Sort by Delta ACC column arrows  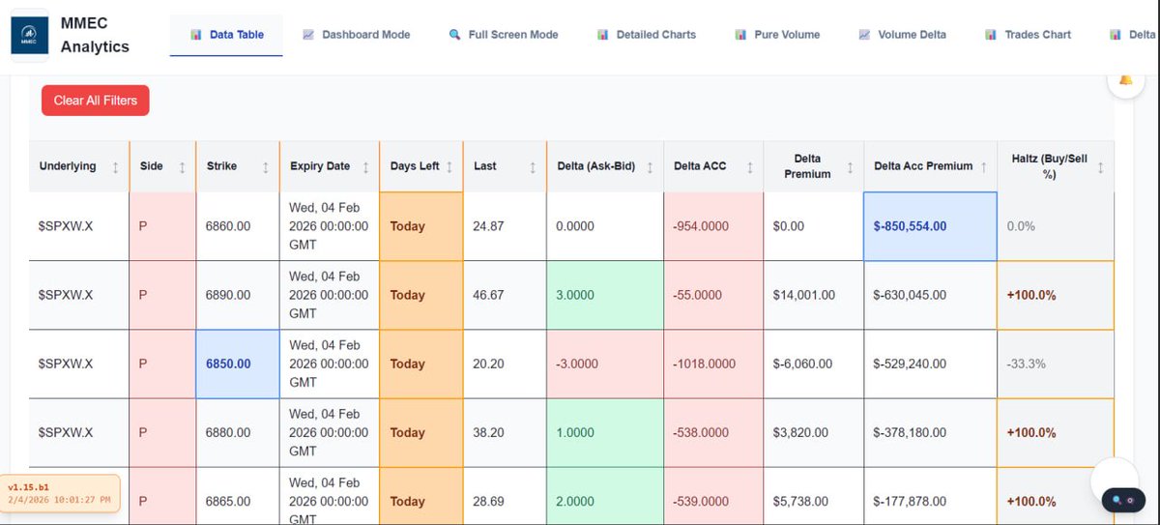(x=749, y=166)
